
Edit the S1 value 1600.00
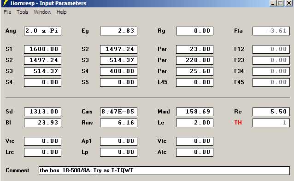coord(42,49)
